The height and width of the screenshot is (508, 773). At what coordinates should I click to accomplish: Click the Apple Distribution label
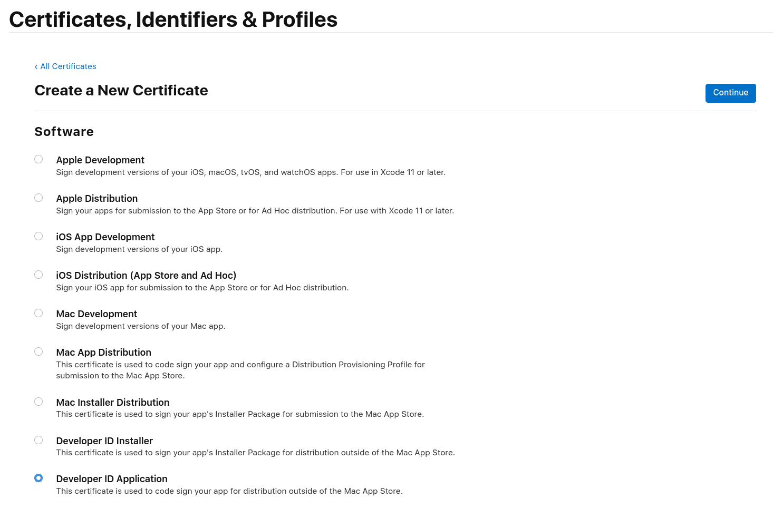tap(97, 199)
